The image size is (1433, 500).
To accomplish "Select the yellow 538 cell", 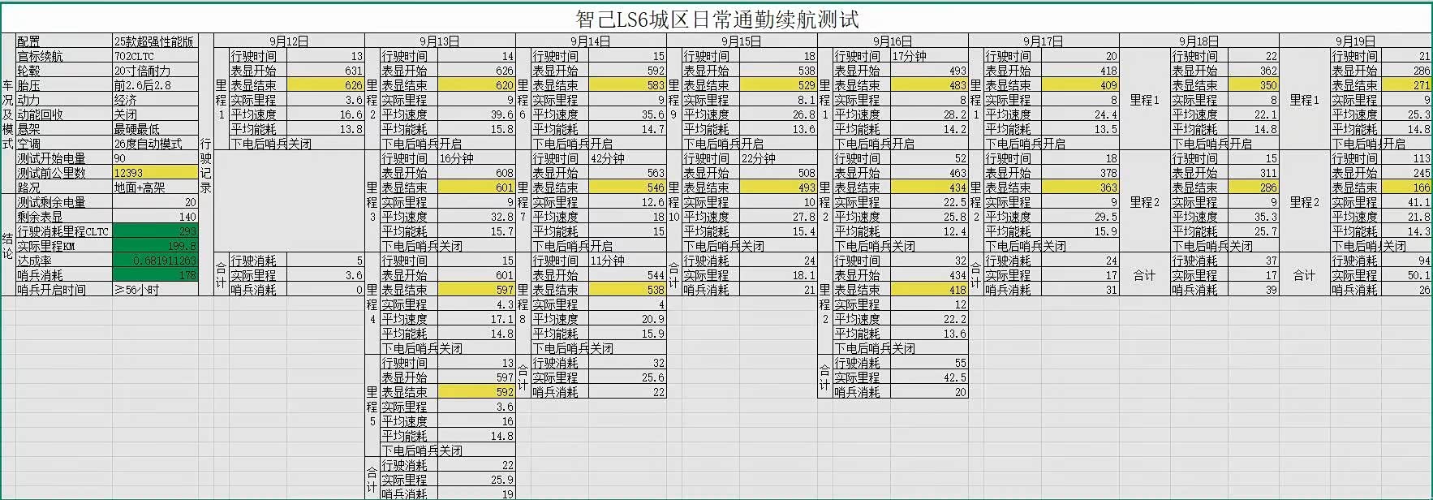I will [x=628, y=290].
